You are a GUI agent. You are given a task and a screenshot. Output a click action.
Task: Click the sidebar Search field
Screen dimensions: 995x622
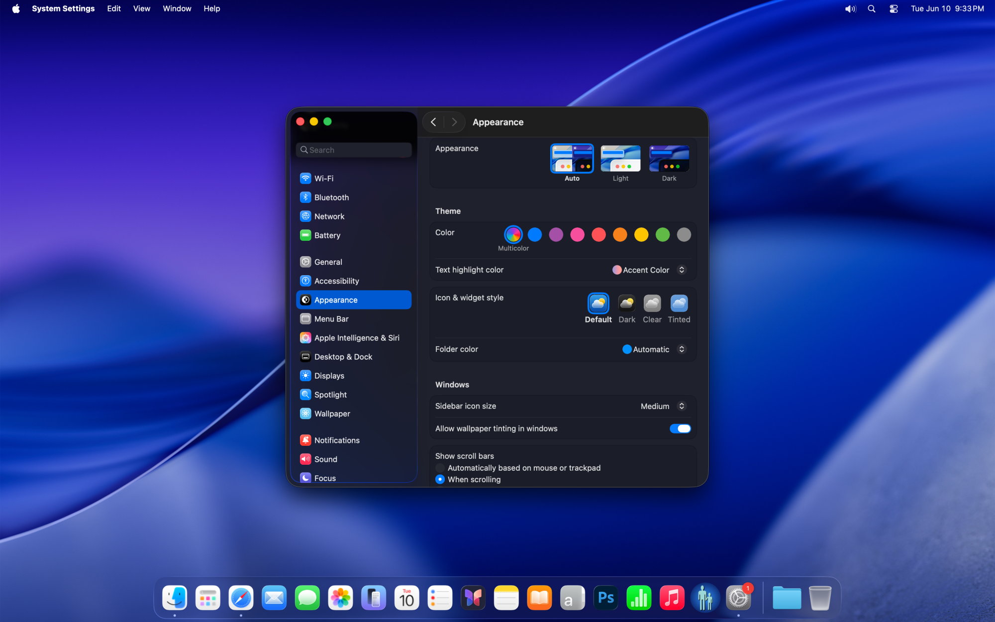(354, 150)
